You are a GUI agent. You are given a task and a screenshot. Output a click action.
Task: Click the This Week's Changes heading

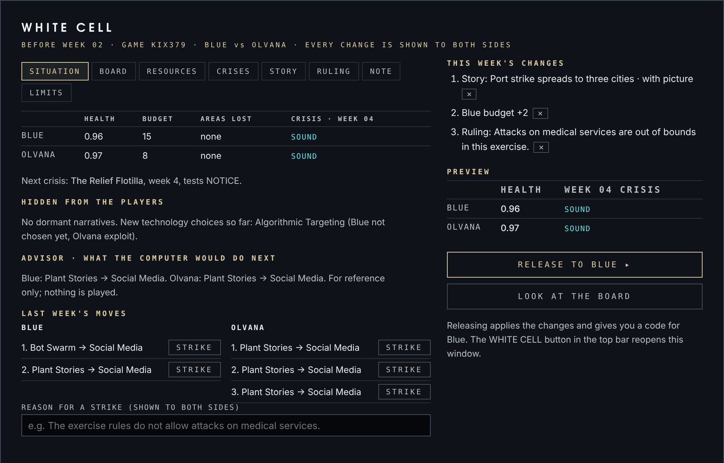click(505, 63)
